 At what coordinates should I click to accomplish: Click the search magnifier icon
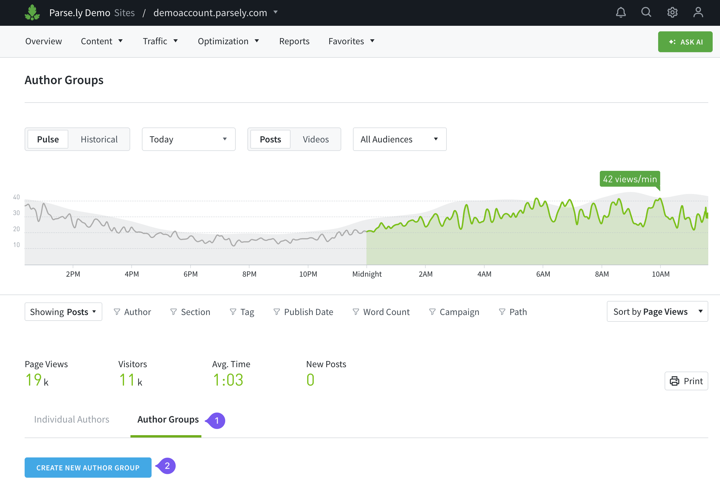(x=646, y=13)
